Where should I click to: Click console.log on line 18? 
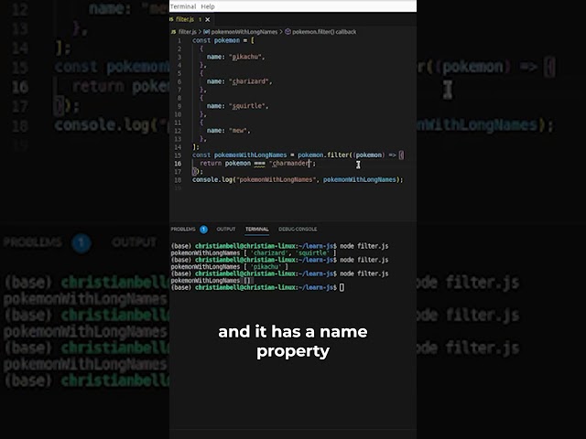coord(212,179)
